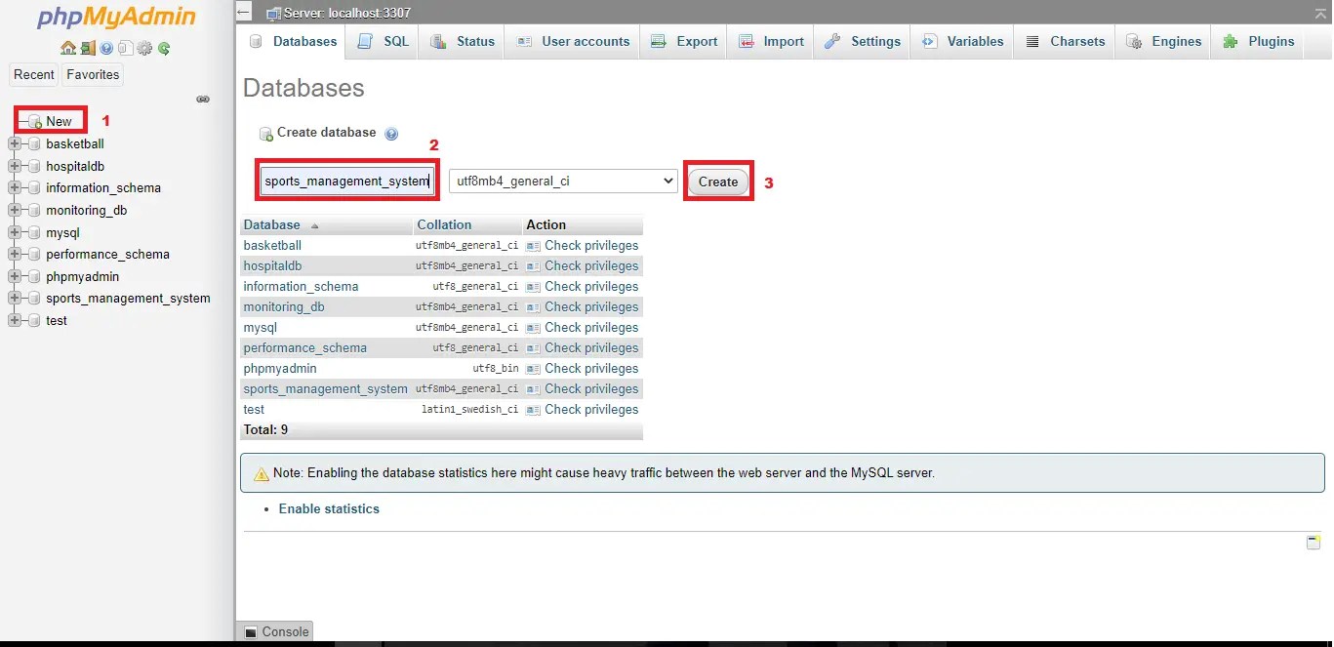Open the utf8mb4_general_ci collation dropdown
This screenshot has height=647, width=1334.
coord(563,181)
